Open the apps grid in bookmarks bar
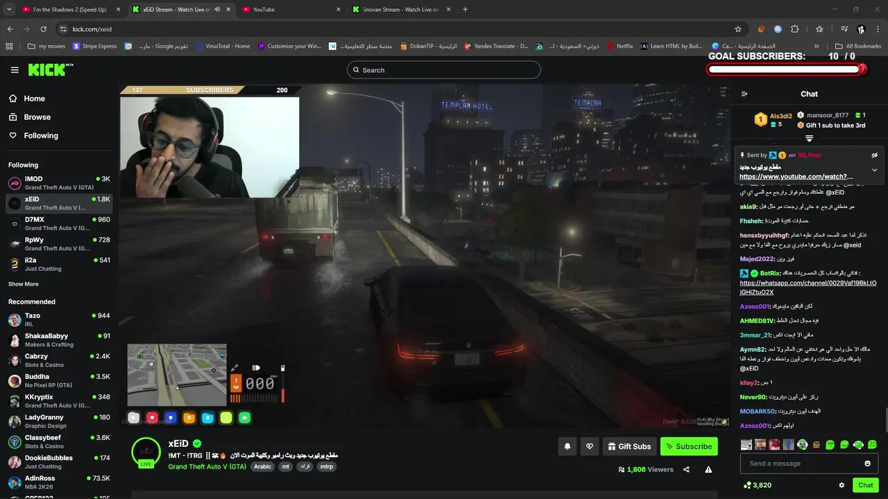 coord(9,46)
